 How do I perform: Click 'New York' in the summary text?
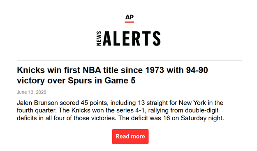192,103
